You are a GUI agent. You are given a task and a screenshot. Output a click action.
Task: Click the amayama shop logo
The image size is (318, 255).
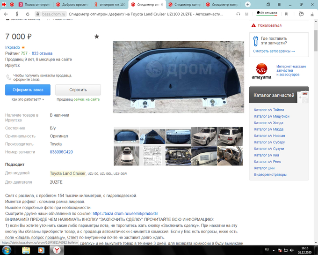261,71
